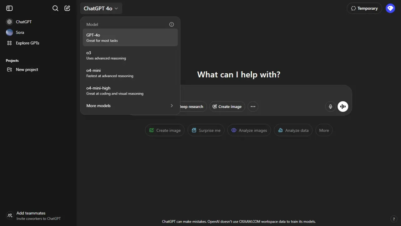401x226 pixels.
Task: Click Add teammates invite option
Action: (x=38, y=215)
